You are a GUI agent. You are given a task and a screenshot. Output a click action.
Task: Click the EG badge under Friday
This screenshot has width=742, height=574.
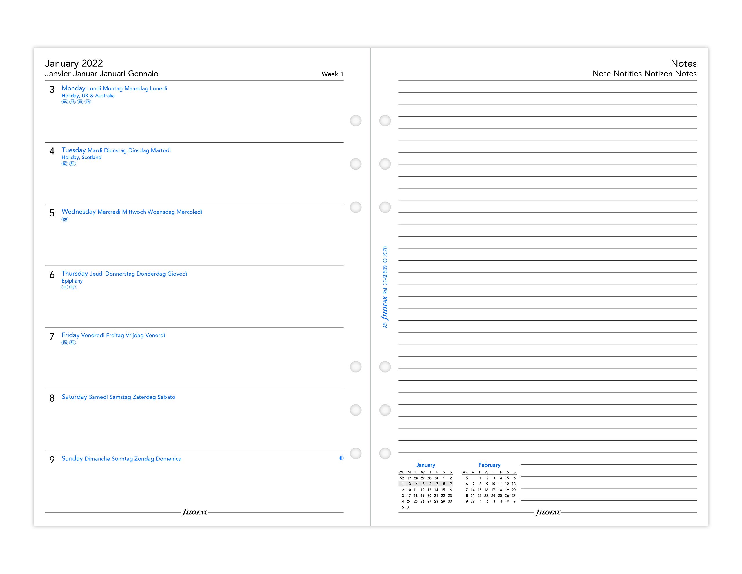point(65,343)
